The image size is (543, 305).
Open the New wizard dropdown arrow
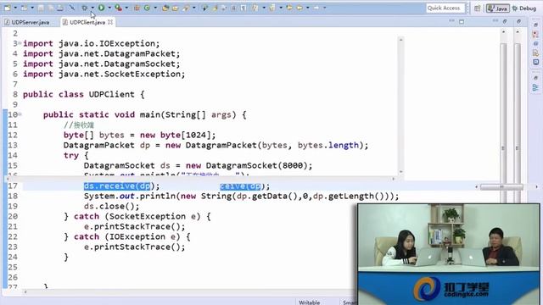(x=15, y=8)
